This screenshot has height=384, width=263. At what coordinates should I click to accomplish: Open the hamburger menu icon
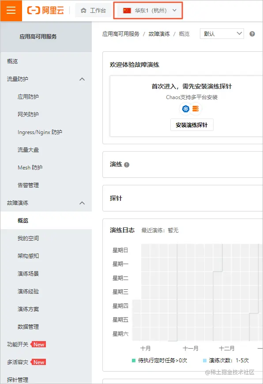11,11
